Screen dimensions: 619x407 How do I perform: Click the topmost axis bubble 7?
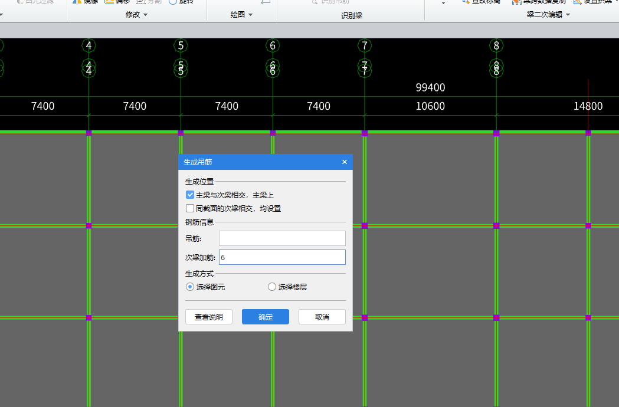pos(365,46)
